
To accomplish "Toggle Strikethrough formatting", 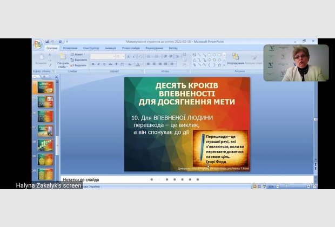I will point(110,64).
